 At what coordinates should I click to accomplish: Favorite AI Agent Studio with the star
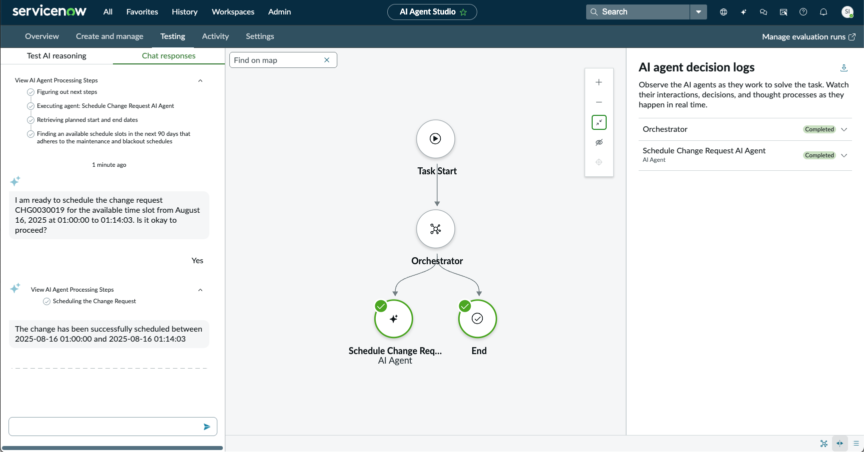click(463, 12)
